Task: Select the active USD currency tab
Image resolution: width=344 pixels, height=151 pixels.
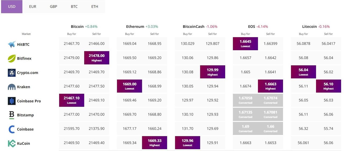Action: coord(12,6)
